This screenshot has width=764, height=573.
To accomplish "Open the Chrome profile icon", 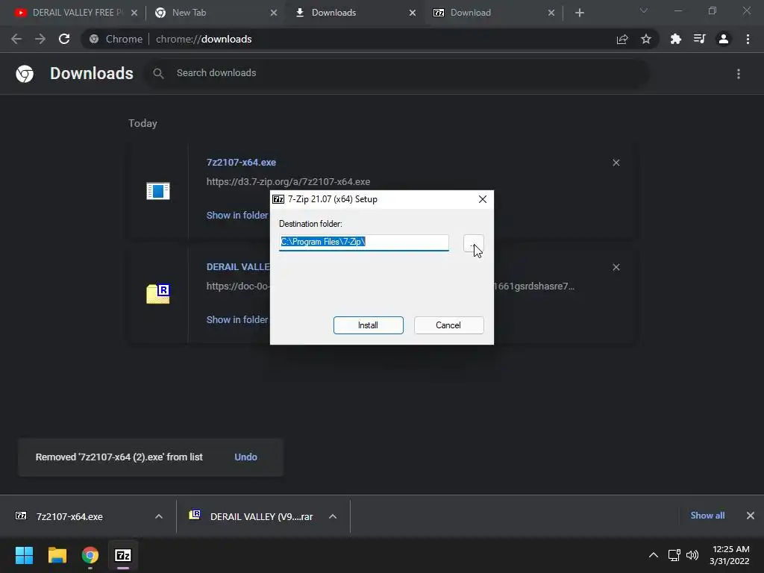I will [724, 39].
